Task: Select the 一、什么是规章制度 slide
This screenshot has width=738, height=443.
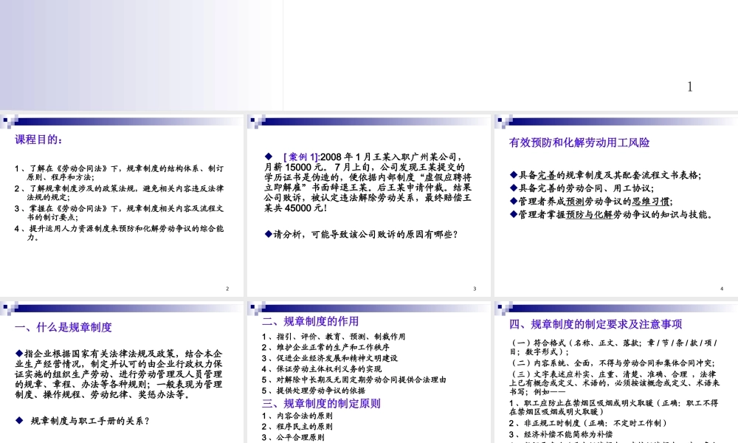Action: click(122, 372)
